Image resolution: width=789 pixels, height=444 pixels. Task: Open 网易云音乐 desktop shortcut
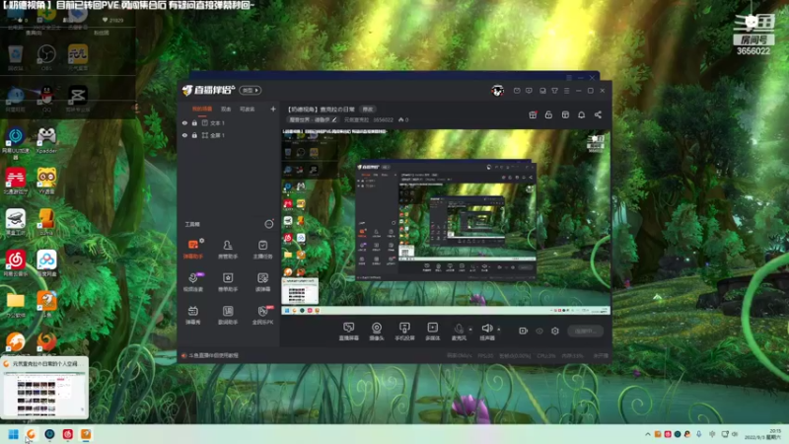pyautogui.click(x=16, y=263)
